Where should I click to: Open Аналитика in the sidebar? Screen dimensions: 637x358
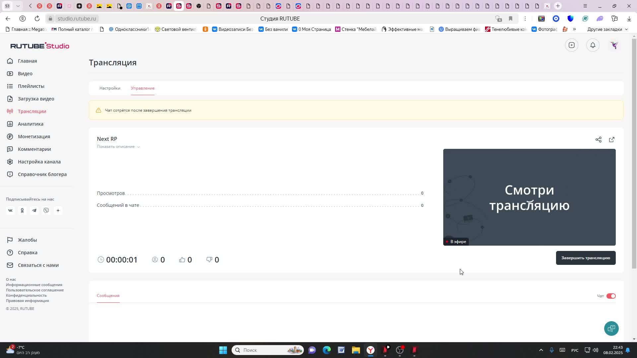(31, 124)
